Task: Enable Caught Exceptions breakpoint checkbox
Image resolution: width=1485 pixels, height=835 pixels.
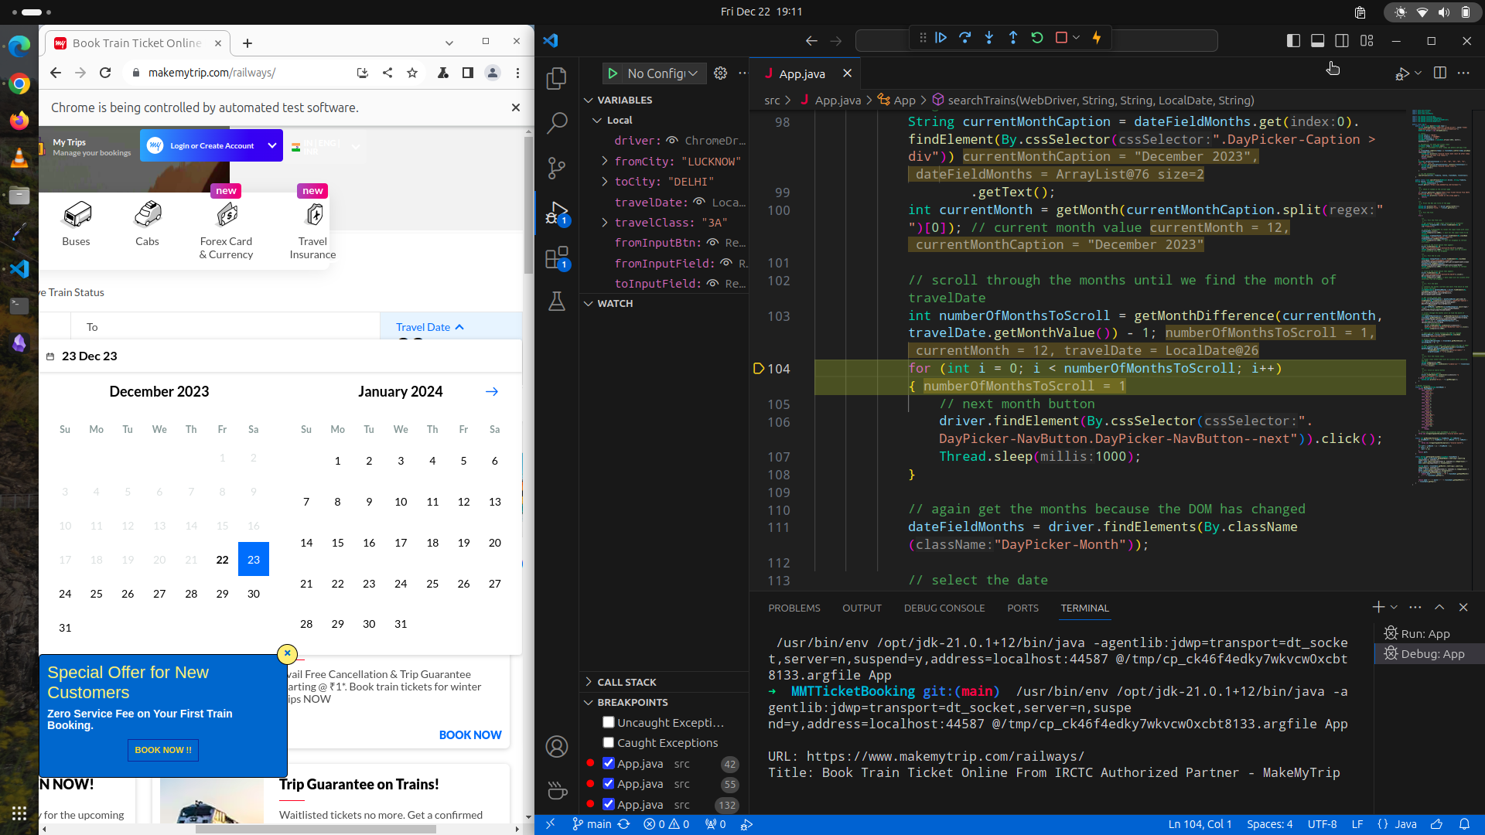Action: click(x=609, y=742)
